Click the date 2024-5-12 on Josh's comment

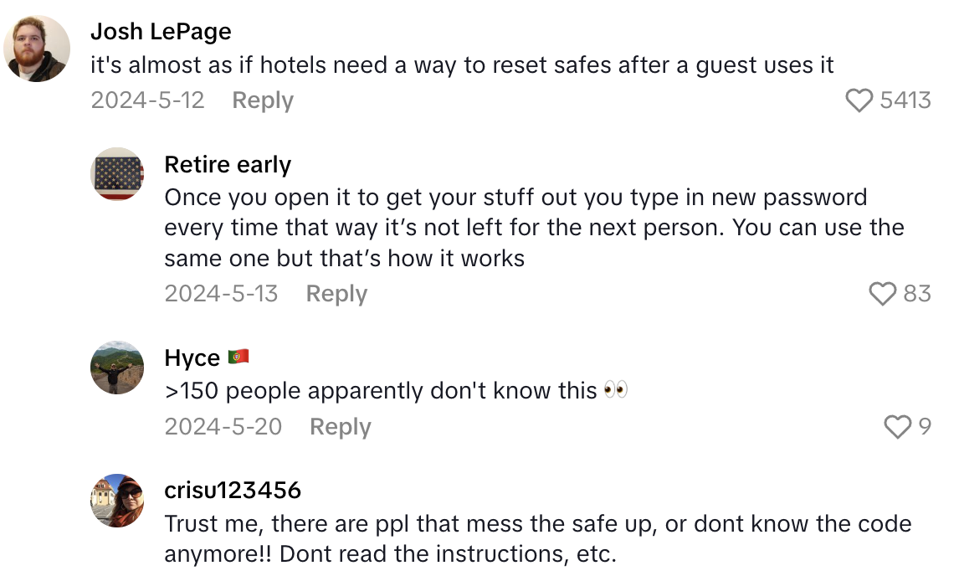(x=147, y=100)
